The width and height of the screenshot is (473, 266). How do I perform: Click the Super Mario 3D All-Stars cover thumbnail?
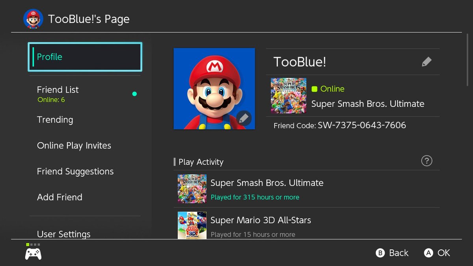pos(192,225)
